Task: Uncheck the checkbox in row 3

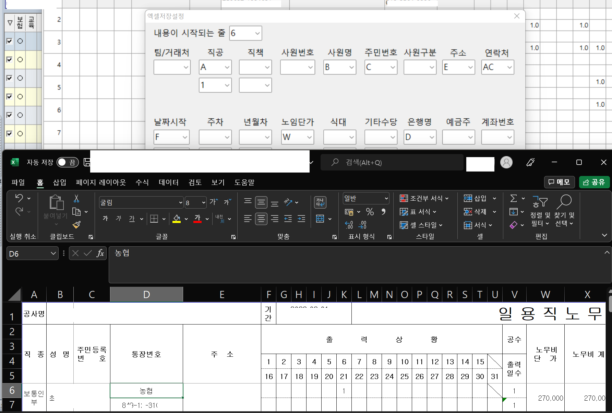Action: pos(10,41)
